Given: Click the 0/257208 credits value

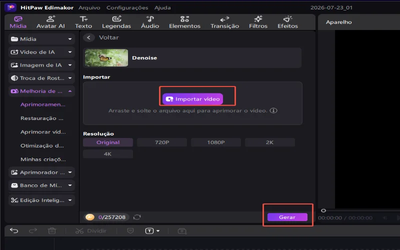Looking at the screenshot, I should 112,217.
